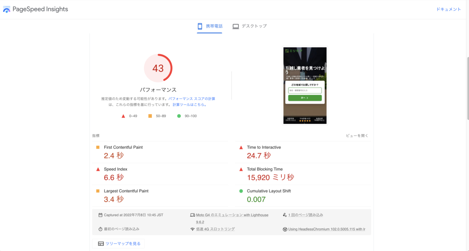Click the パフォーマンス heading

tap(158, 90)
